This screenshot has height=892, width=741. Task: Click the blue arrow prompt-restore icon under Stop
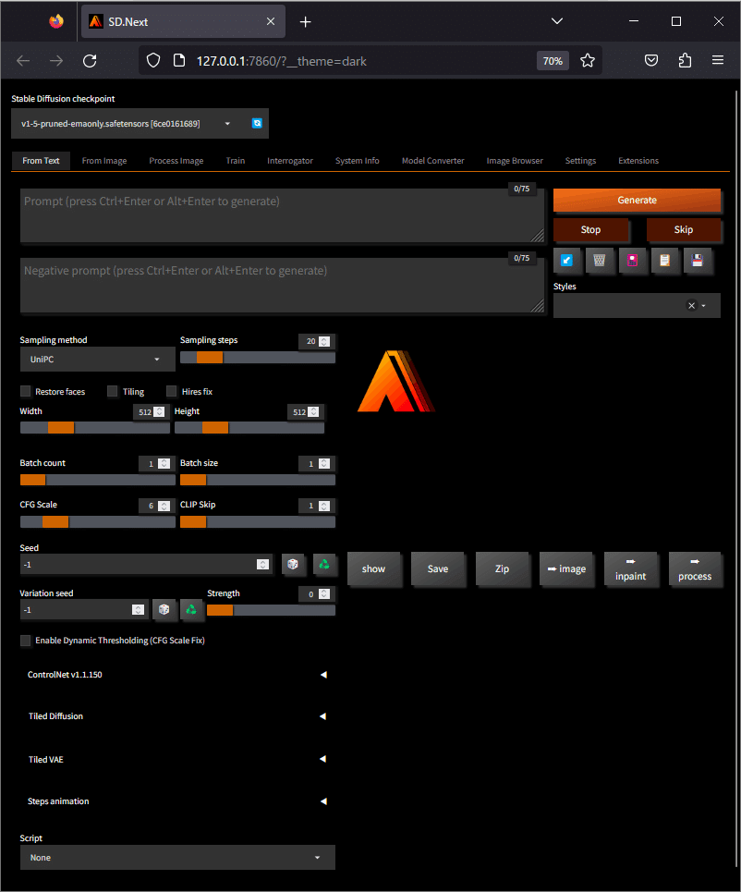566,261
